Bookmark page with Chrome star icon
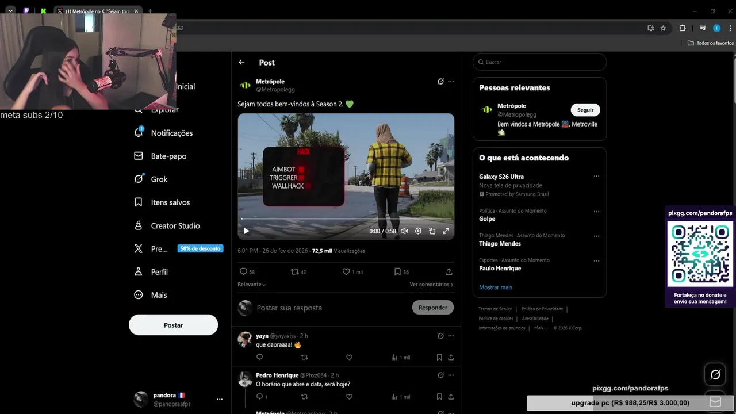 point(663,28)
